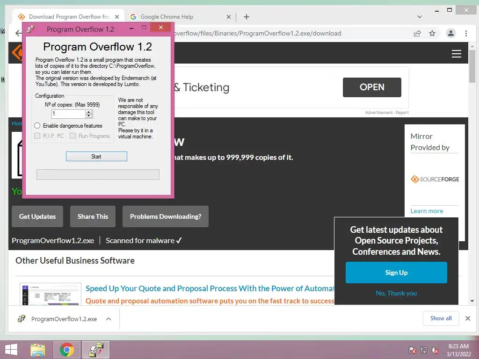
Task: Switch to Download Program Overflow tab
Action: click(69, 17)
